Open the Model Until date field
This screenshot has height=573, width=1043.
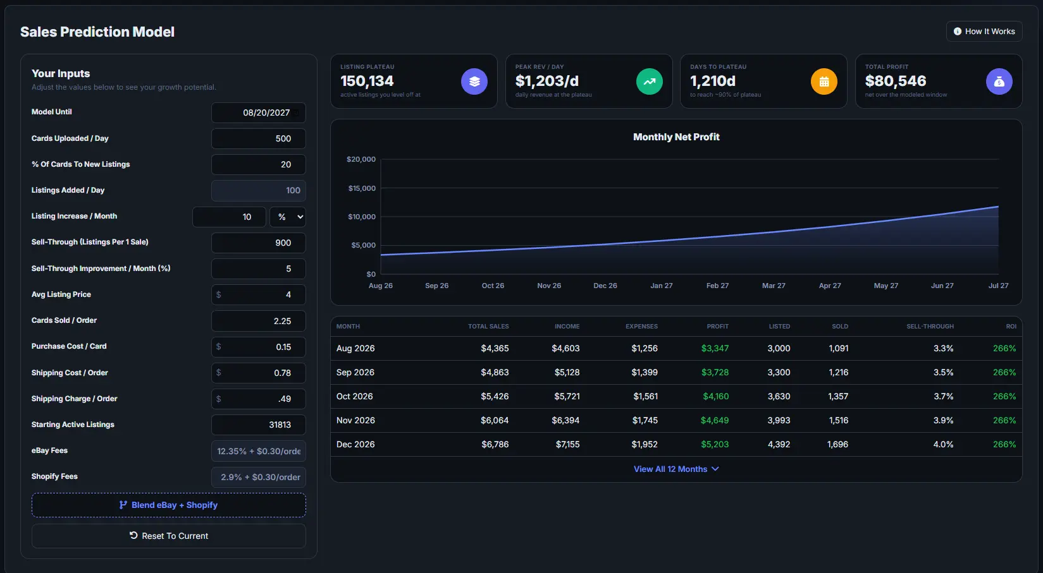pos(259,112)
